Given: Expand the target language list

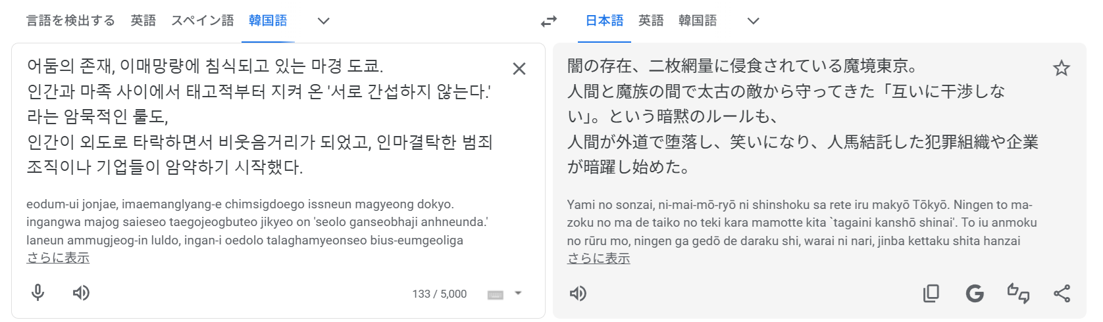Looking at the screenshot, I should [754, 21].
